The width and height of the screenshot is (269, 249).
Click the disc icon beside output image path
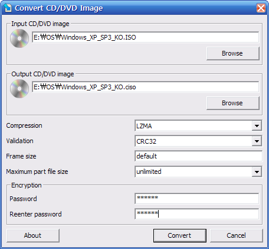(x=19, y=89)
